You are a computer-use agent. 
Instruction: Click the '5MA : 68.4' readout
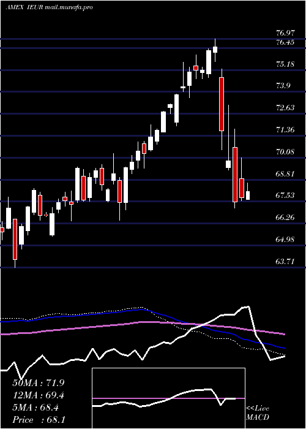tap(35, 408)
